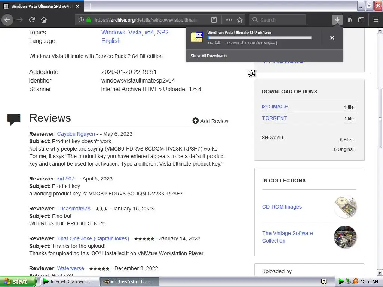Image resolution: width=383 pixels, height=287 pixels.
Task: Open the Firefox hamburger menu
Action: coord(376,20)
